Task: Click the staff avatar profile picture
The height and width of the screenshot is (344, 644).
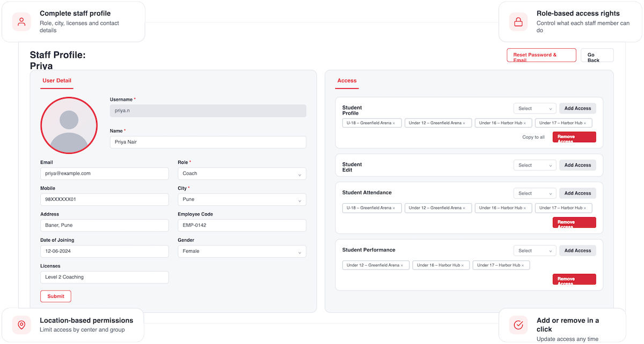Action: [69, 125]
